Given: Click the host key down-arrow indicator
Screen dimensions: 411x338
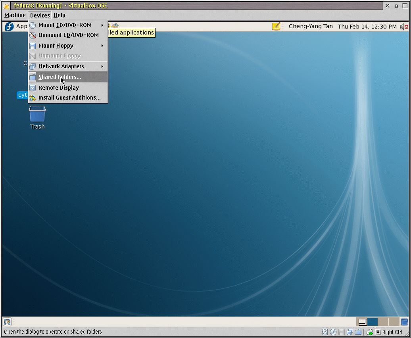Looking at the screenshot, I should point(378,332).
